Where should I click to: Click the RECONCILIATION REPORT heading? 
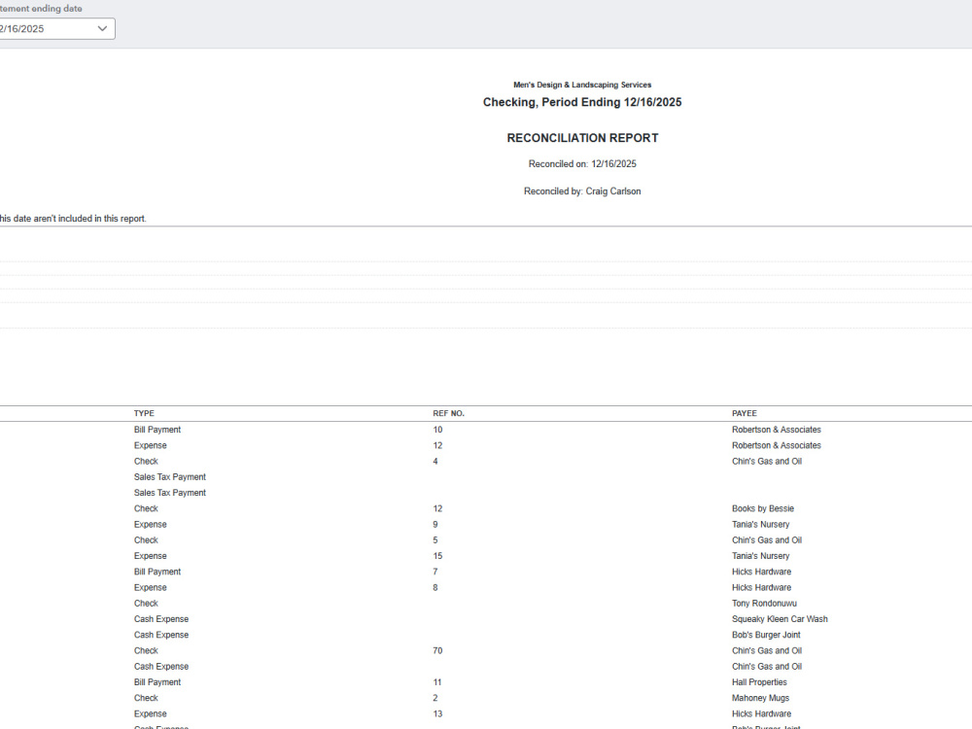pyautogui.click(x=582, y=138)
